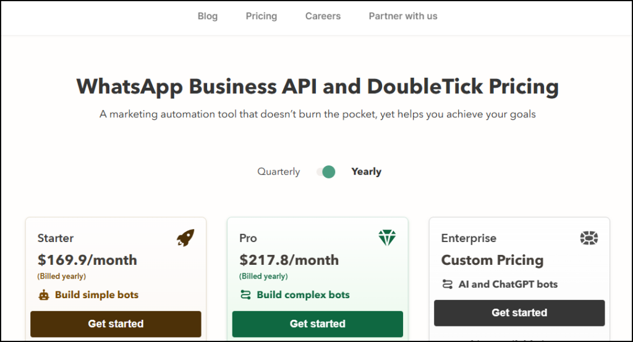Click the marketing automation tool subtitle
This screenshot has width=633, height=342.
pyautogui.click(x=318, y=115)
